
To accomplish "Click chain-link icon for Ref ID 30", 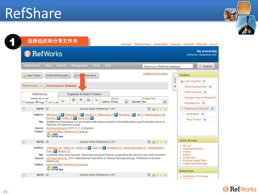I will click(149, 142).
